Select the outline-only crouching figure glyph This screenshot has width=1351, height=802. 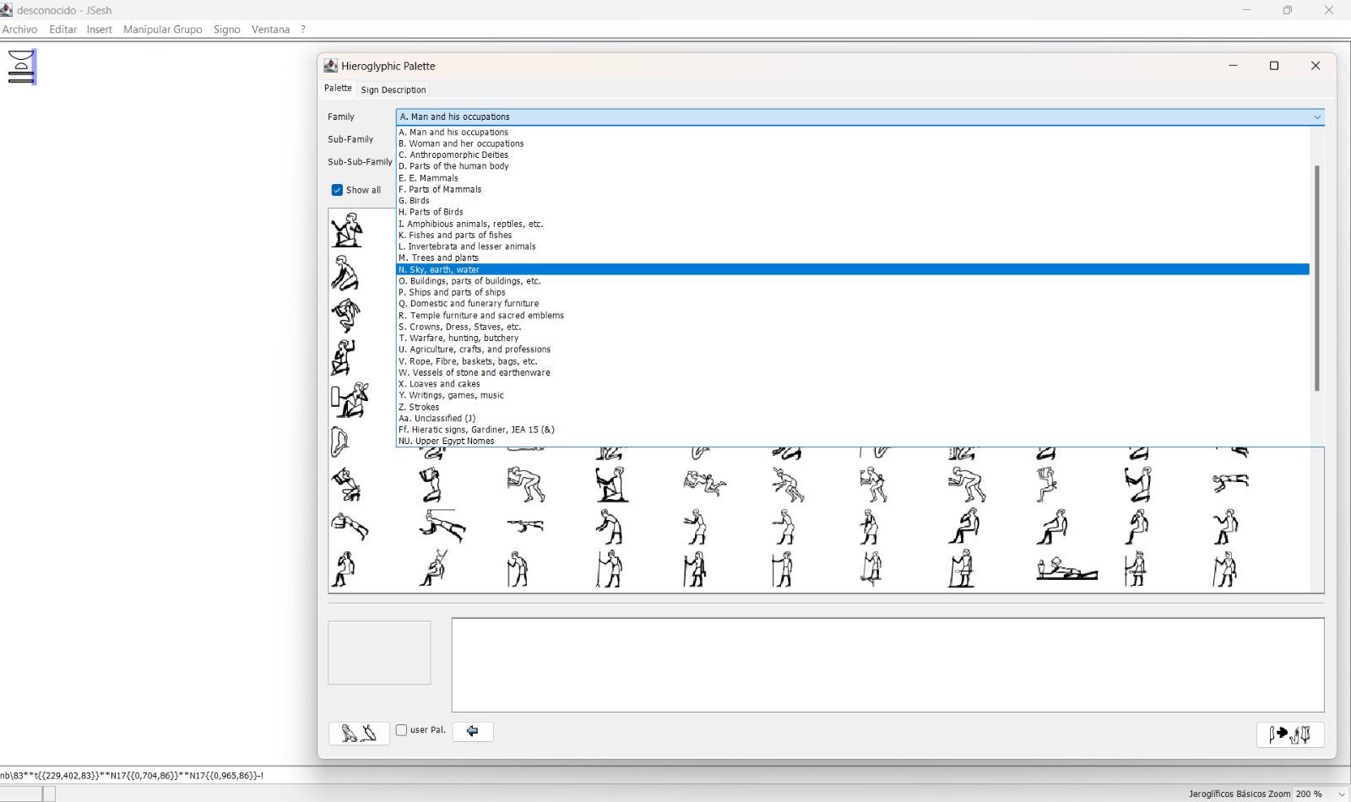[339, 442]
